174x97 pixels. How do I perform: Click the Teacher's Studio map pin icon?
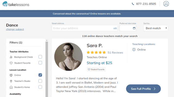point(11,81)
